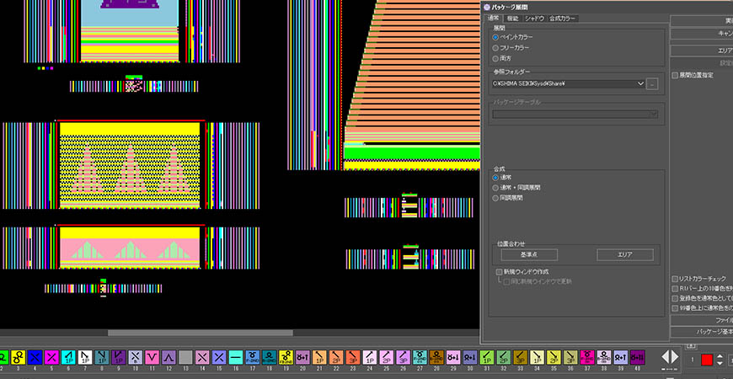Select green 1P symbol number 31
The image size is (733, 379).
coord(486,357)
